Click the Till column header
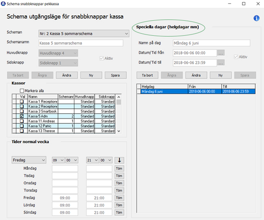This screenshot has height=220, width=264. tap(239, 87)
